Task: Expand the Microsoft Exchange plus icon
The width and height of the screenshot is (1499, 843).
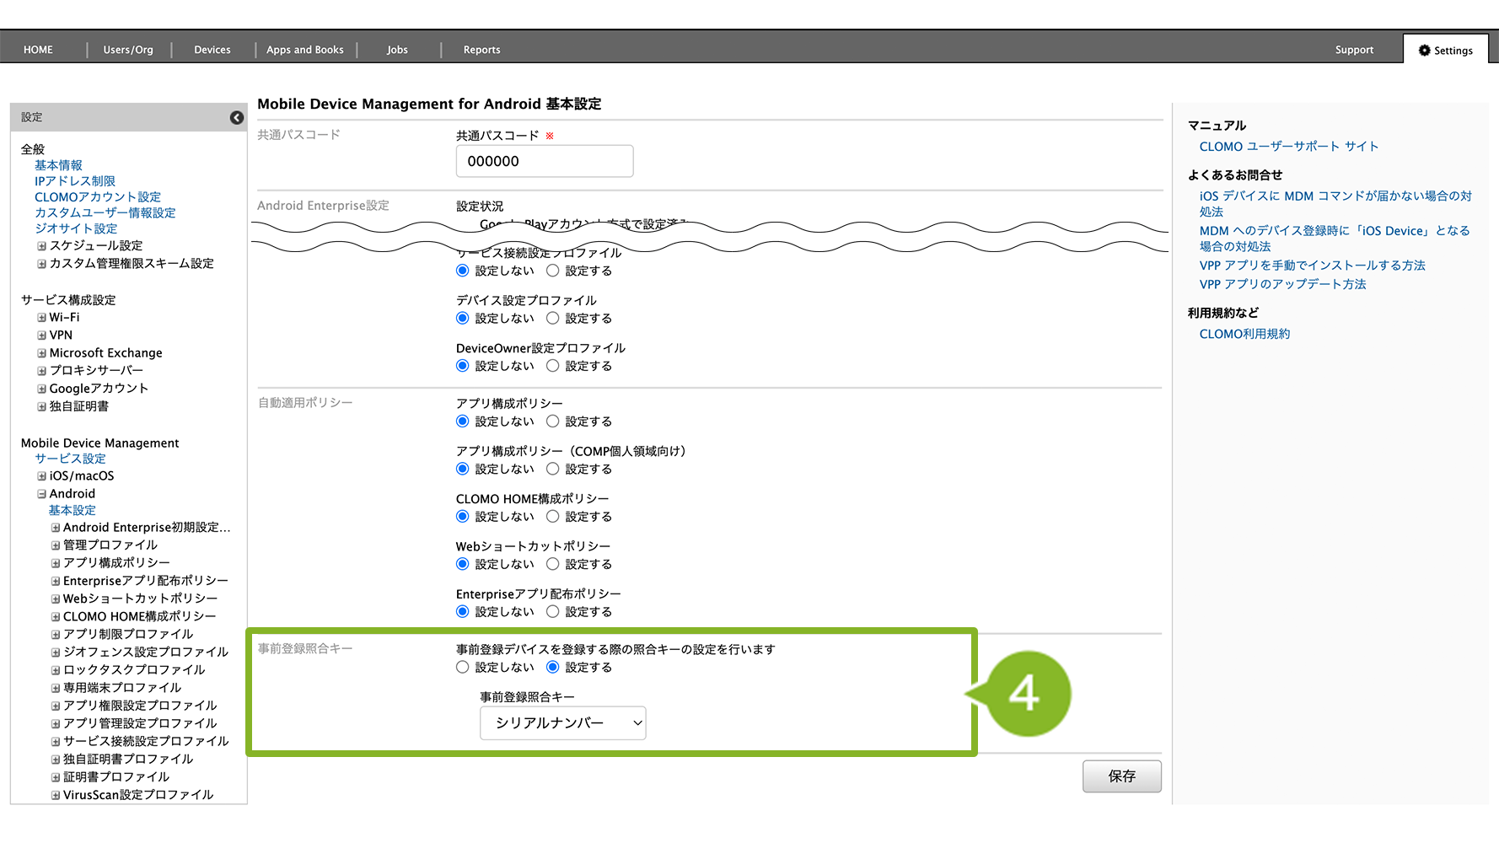Action: click(41, 353)
